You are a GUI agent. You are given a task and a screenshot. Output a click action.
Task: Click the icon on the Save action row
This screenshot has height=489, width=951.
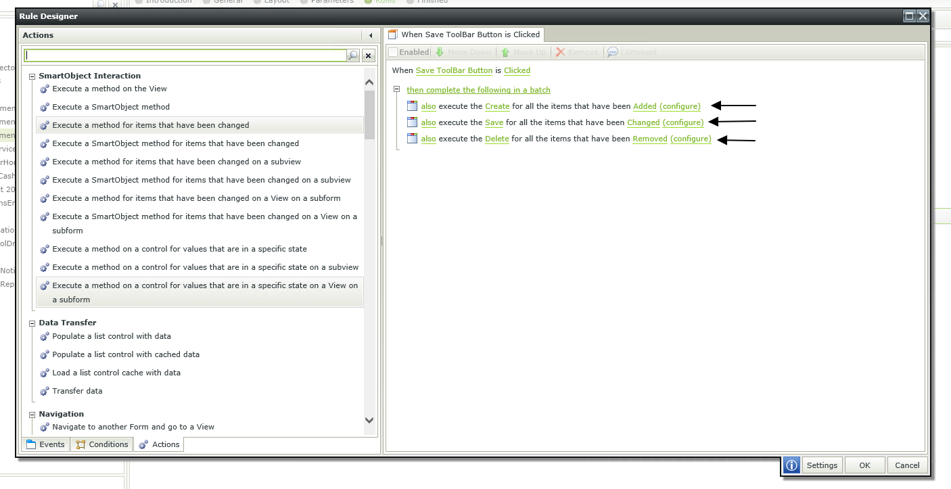point(412,122)
